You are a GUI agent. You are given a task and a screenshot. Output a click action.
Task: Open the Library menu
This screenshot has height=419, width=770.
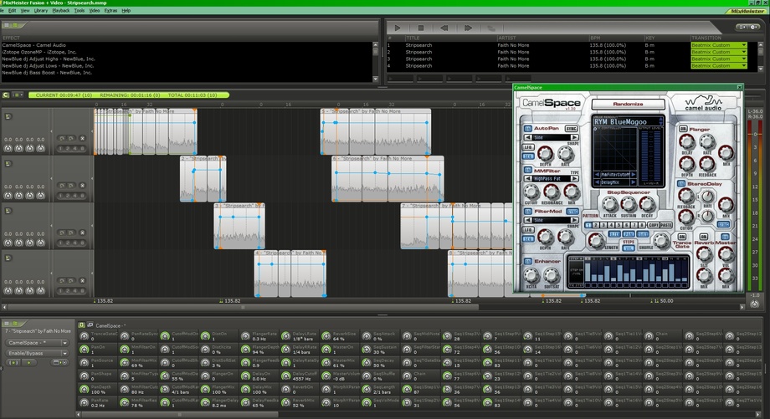[x=39, y=10]
